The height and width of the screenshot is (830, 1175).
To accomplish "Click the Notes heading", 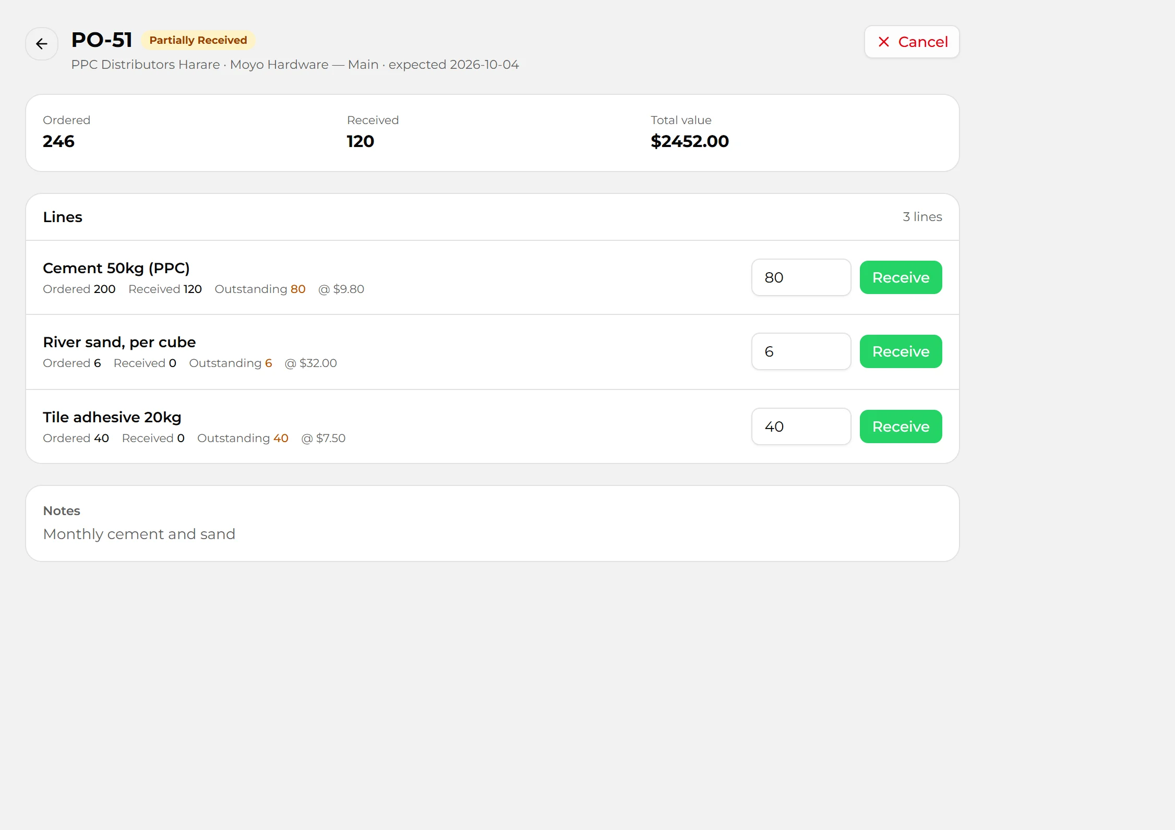I will click(62, 511).
